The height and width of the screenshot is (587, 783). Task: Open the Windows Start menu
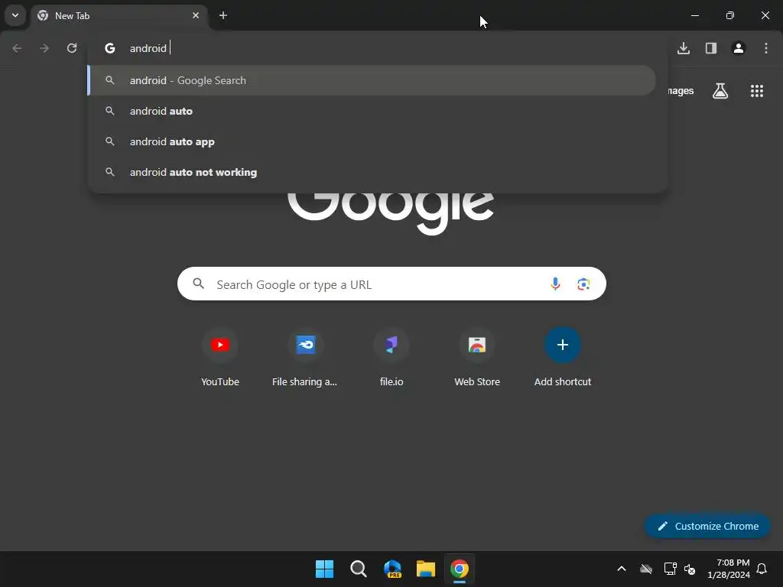coord(324,569)
